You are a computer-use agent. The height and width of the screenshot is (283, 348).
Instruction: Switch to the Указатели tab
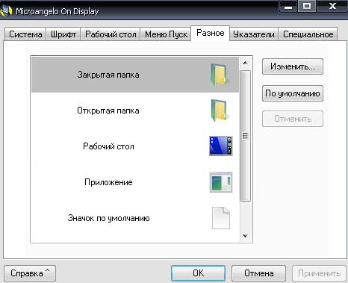[x=254, y=34]
